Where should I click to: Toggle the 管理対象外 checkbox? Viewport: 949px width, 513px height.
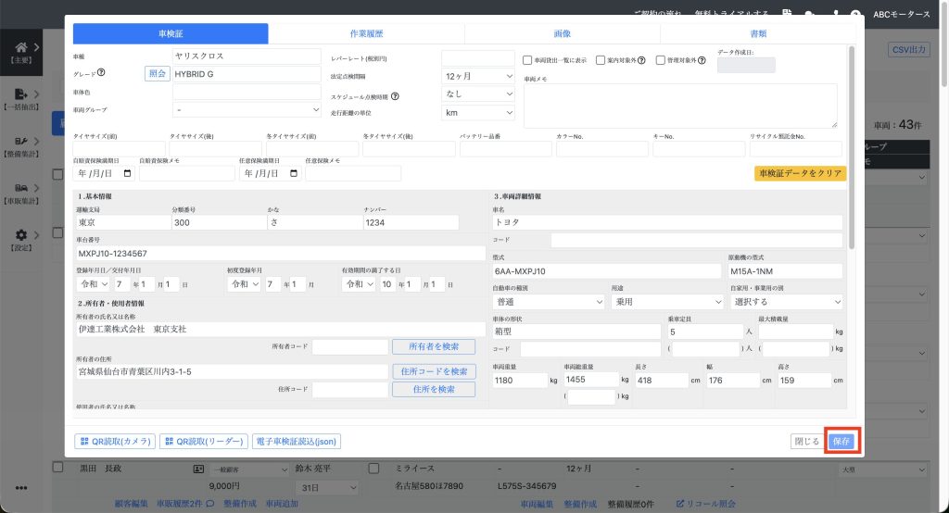point(660,61)
